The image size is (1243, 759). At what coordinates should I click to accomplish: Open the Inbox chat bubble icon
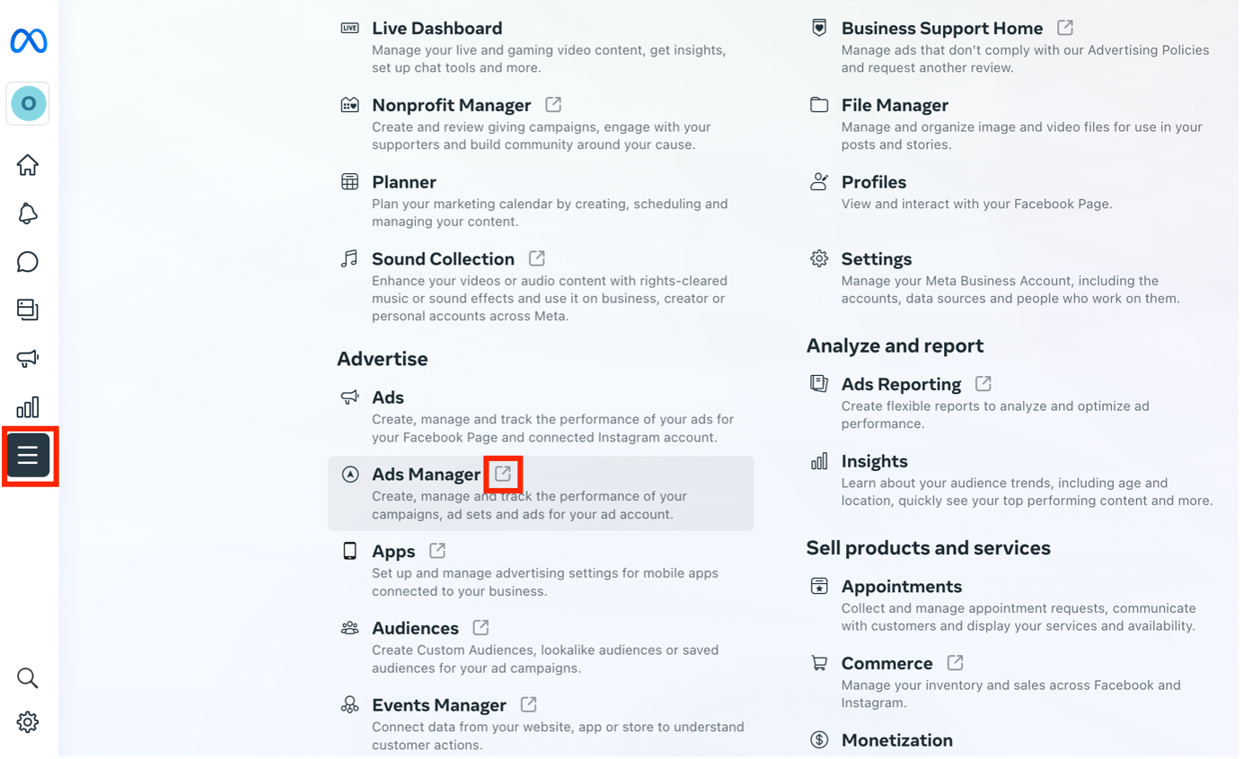tap(28, 262)
